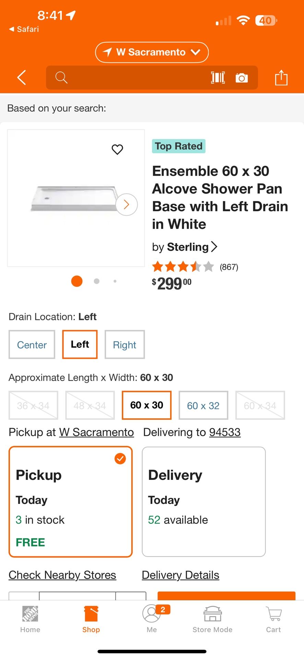The image size is (304, 659).
Task: Select the 60 x 32 size option
Action: [x=203, y=405]
